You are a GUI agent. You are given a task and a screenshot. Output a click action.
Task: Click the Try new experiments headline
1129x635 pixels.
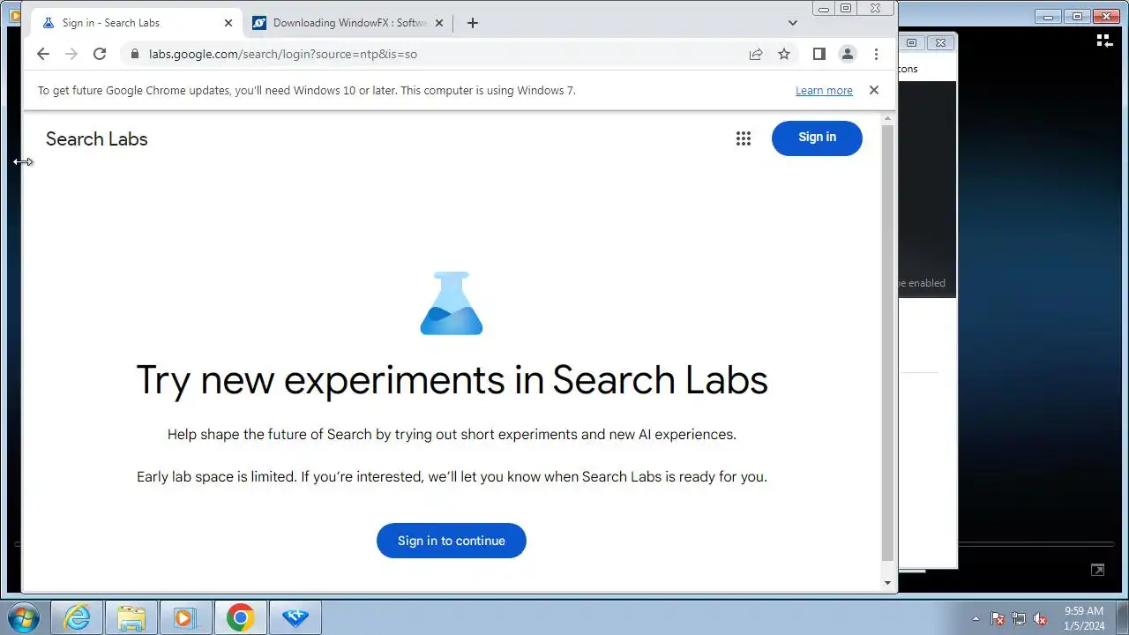pos(452,380)
